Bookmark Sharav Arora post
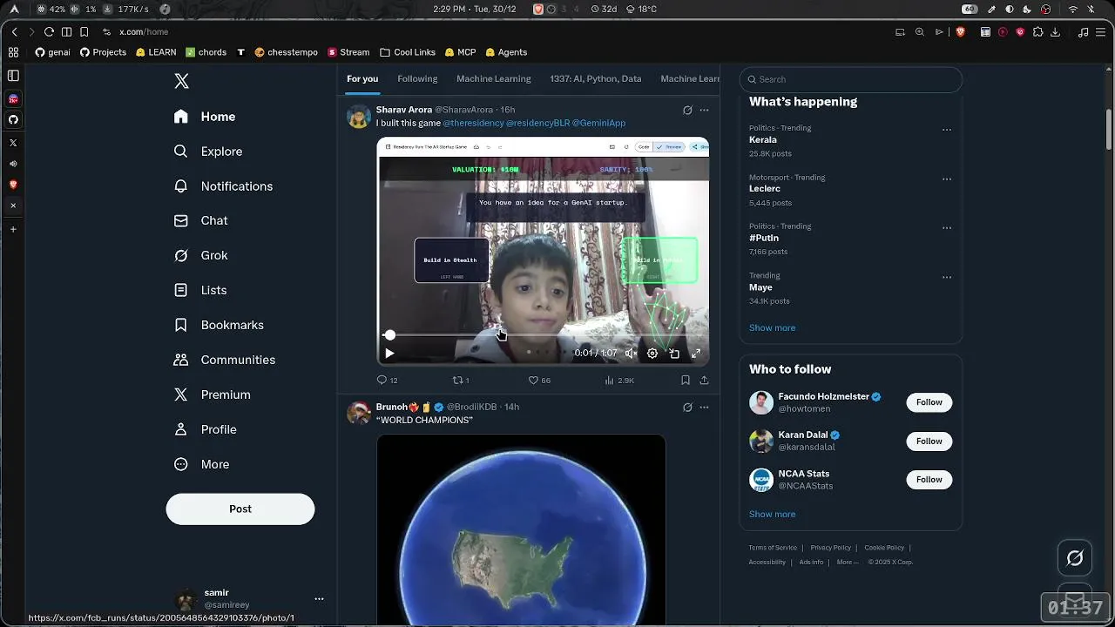Viewport: 1115px width, 627px height. click(686, 381)
